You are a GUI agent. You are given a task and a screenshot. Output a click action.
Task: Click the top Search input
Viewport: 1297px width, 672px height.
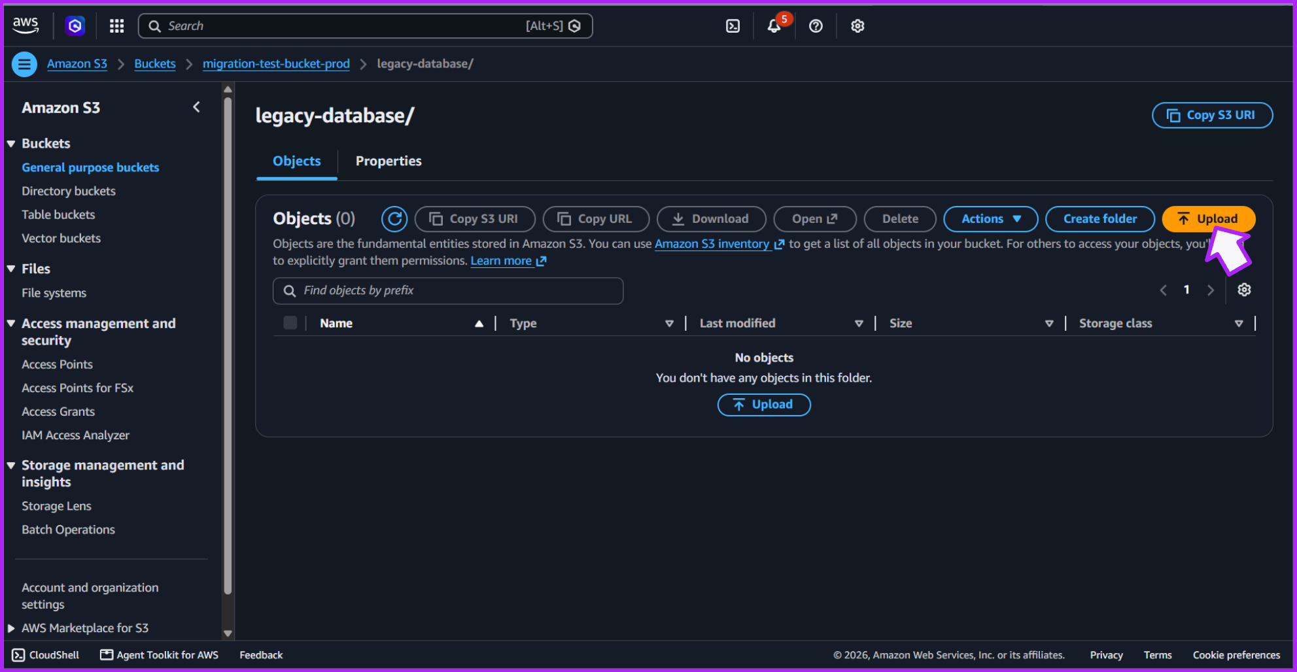tap(366, 26)
